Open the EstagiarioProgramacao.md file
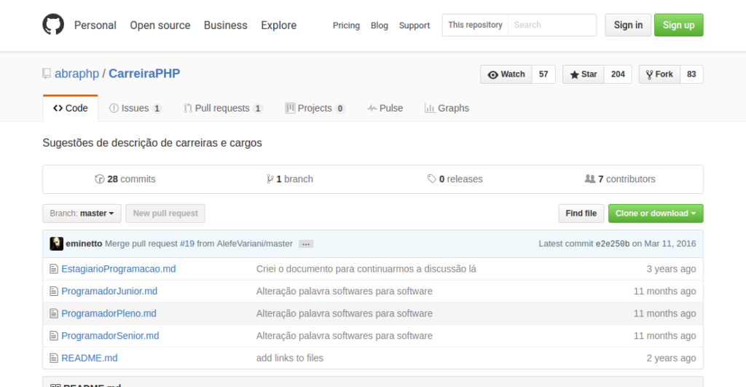The height and width of the screenshot is (387, 746). point(118,269)
